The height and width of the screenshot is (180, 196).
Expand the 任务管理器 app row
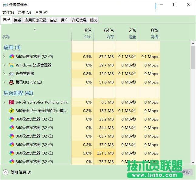pyautogui.click(x=4, y=74)
